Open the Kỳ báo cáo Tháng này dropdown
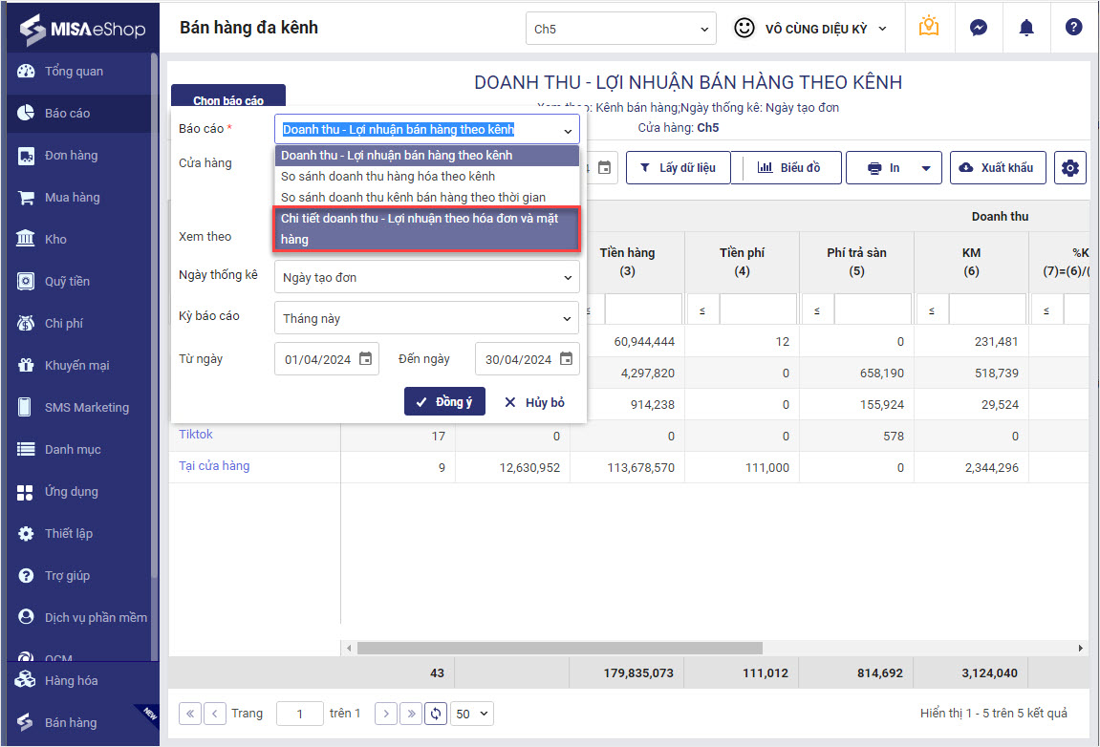The width and height of the screenshot is (1100, 747). pos(426,318)
